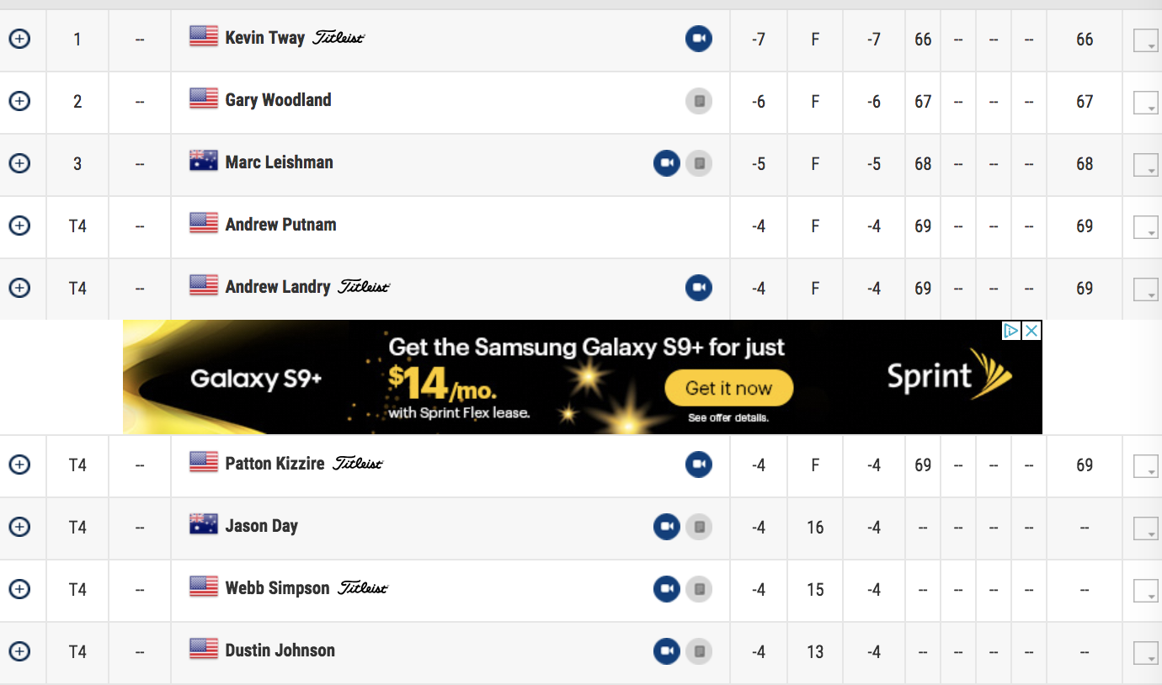
Task: Play Andrew Landry's video icon
Action: click(698, 288)
